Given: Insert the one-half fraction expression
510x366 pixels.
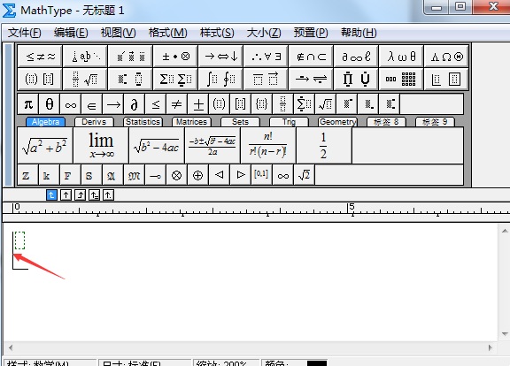Looking at the screenshot, I should pos(324,146).
